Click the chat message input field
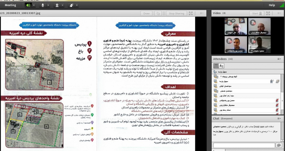Image resolution: width=285 pixels, height=151 pixels. tap(244, 145)
